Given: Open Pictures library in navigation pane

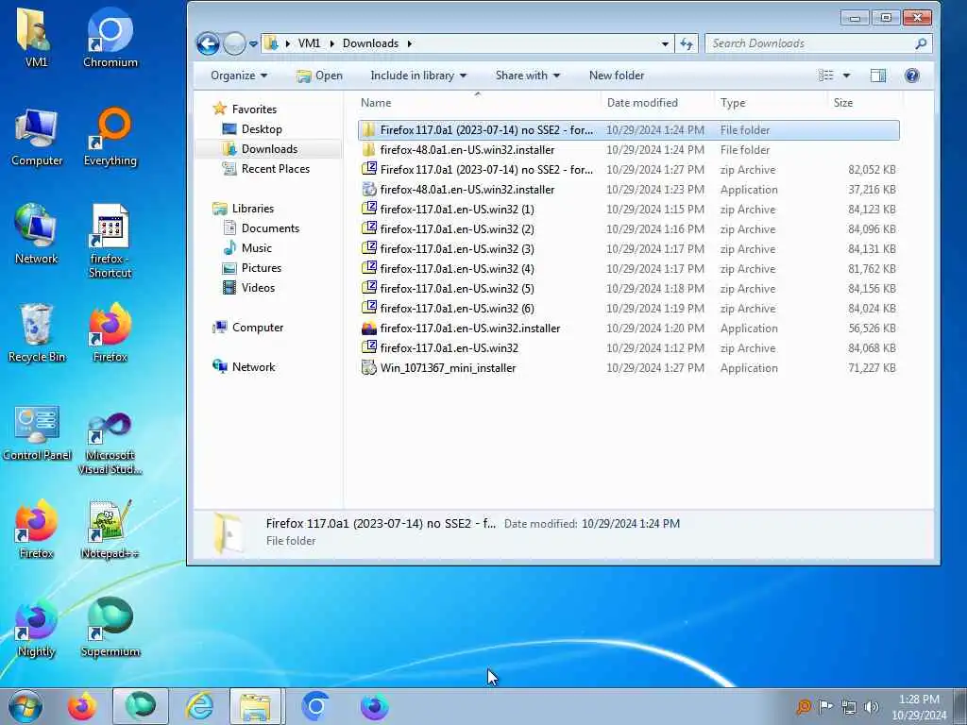Looking at the screenshot, I should click(x=261, y=267).
